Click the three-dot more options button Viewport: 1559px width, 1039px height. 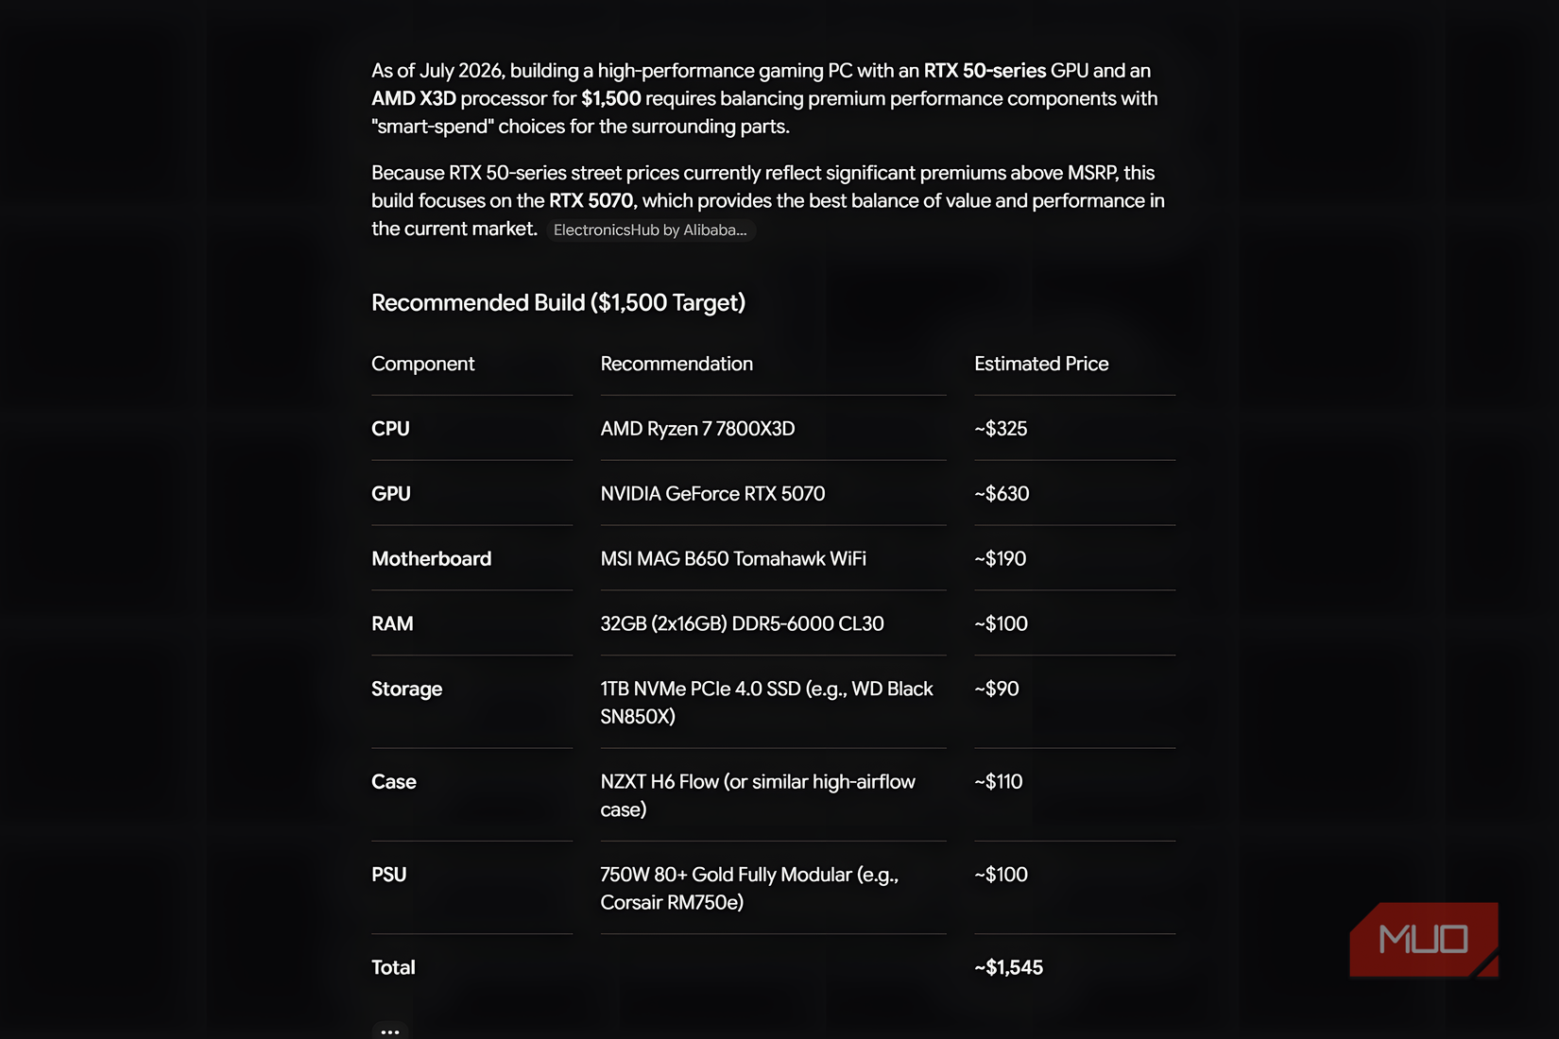(x=390, y=1030)
